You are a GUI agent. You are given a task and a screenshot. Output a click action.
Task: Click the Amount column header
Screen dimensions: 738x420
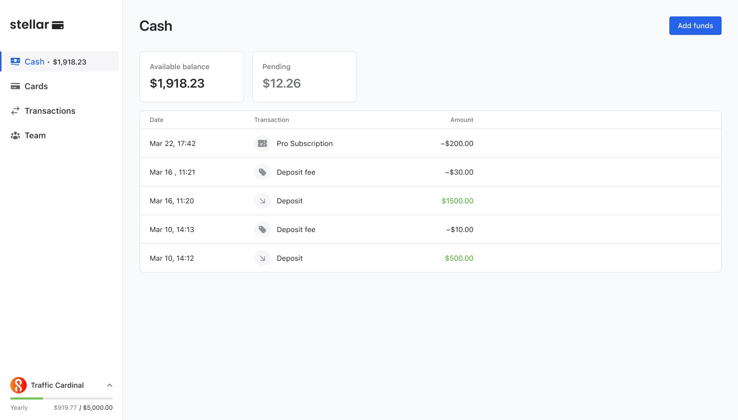(462, 120)
